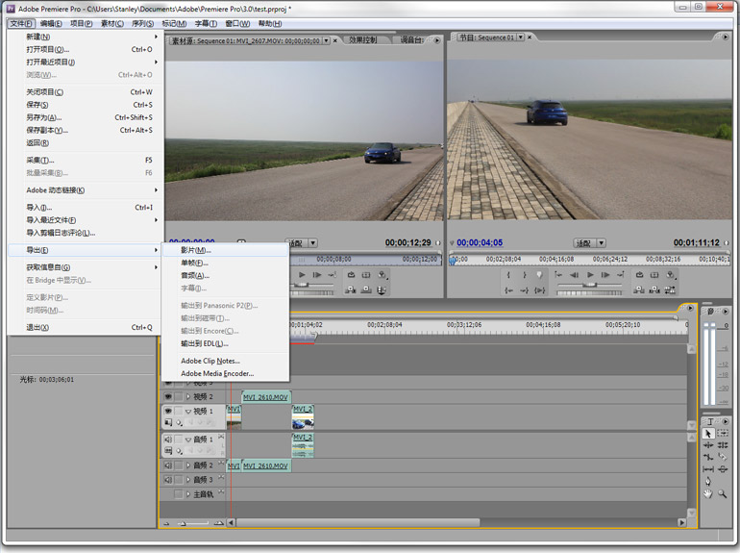Screen dimensions: 740x553
Task: Click the Program monitor shuttle slider
Action: click(x=589, y=285)
